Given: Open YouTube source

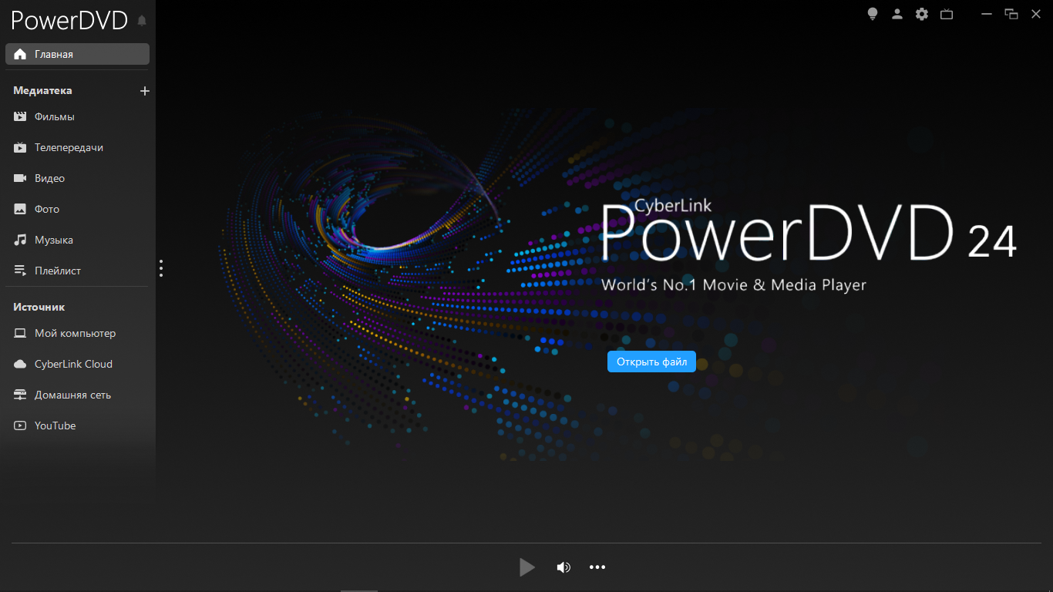Looking at the screenshot, I should pos(55,425).
